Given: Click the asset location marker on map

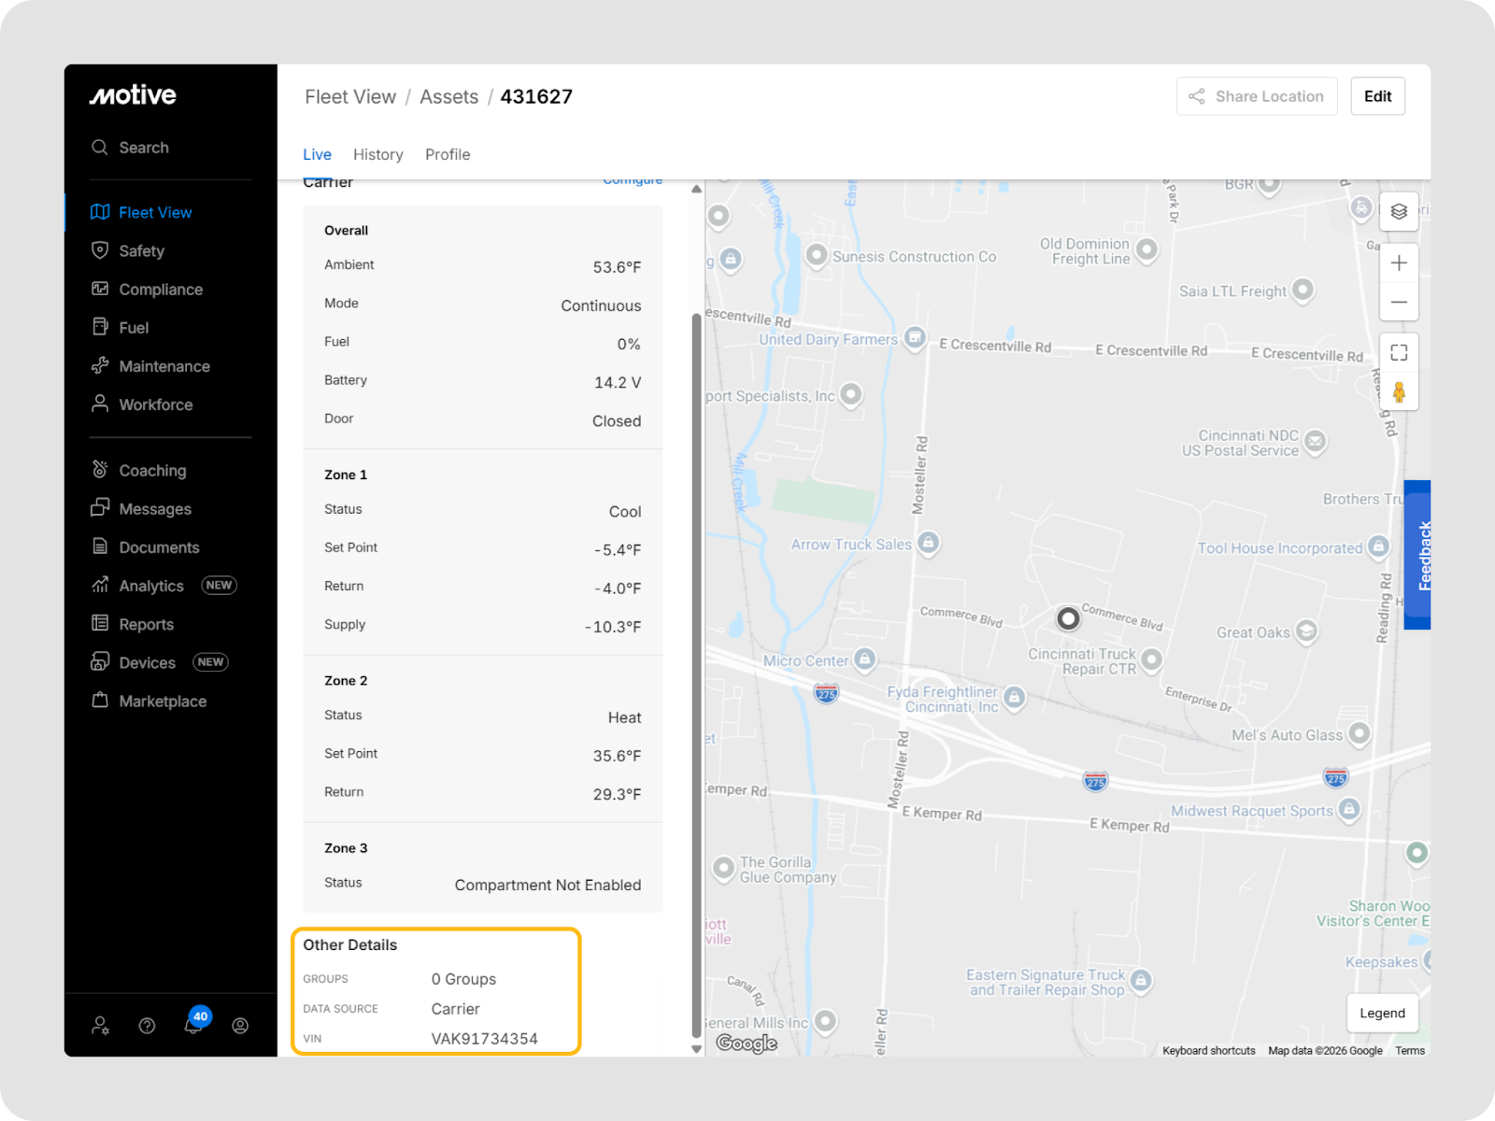Looking at the screenshot, I should click(x=1067, y=618).
